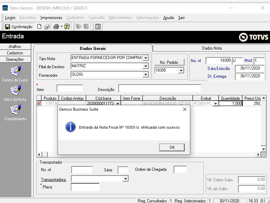Click the Quantidade cell with 1,000
The image size is (270, 203).
point(230,104)
